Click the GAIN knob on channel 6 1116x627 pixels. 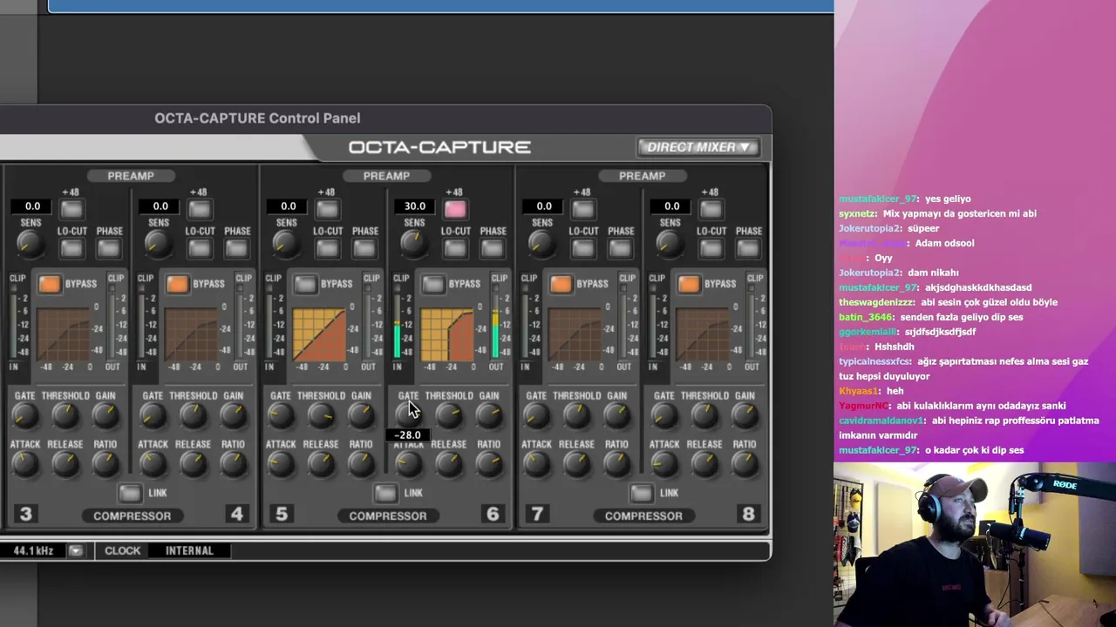click(489, 416)
